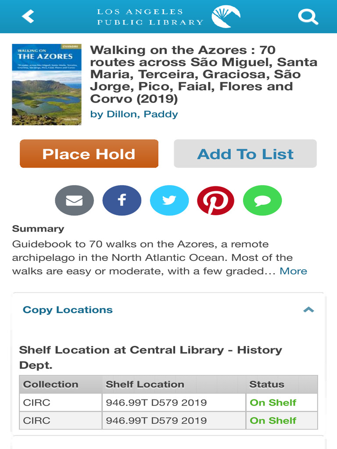Click the Add To List button

(x=245, y=154)
